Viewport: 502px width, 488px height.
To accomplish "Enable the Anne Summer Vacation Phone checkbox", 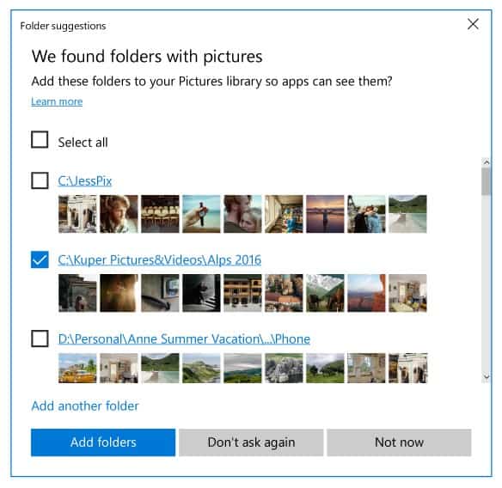I will point(40,339).
